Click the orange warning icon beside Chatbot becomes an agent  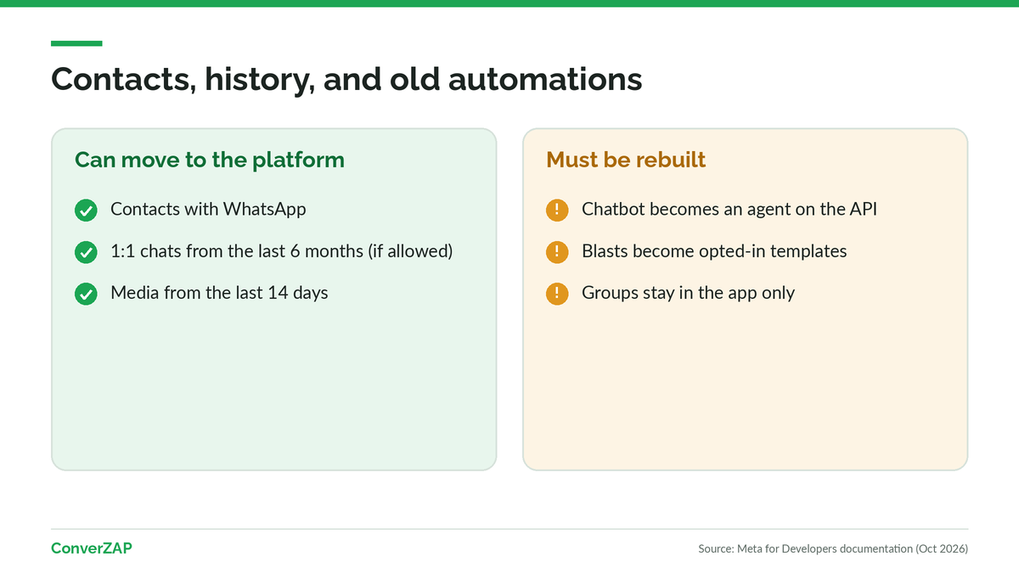point(557,210)
